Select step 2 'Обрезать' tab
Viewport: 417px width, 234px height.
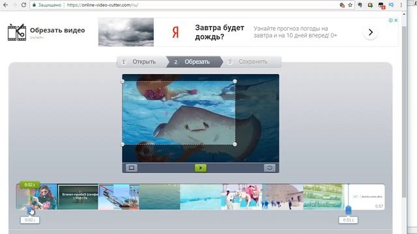(195, 62)
